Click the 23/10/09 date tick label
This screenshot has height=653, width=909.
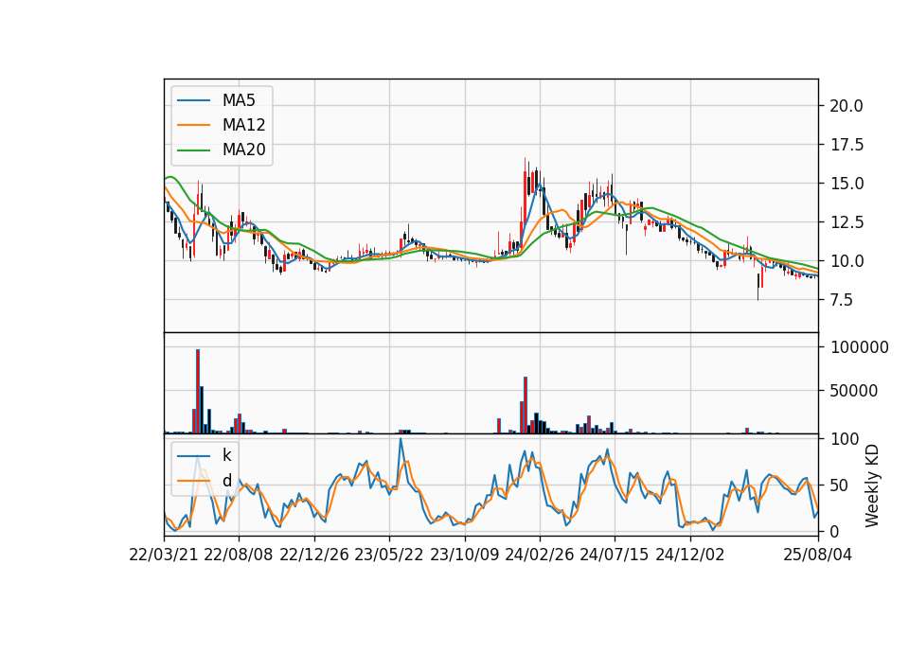464,555
